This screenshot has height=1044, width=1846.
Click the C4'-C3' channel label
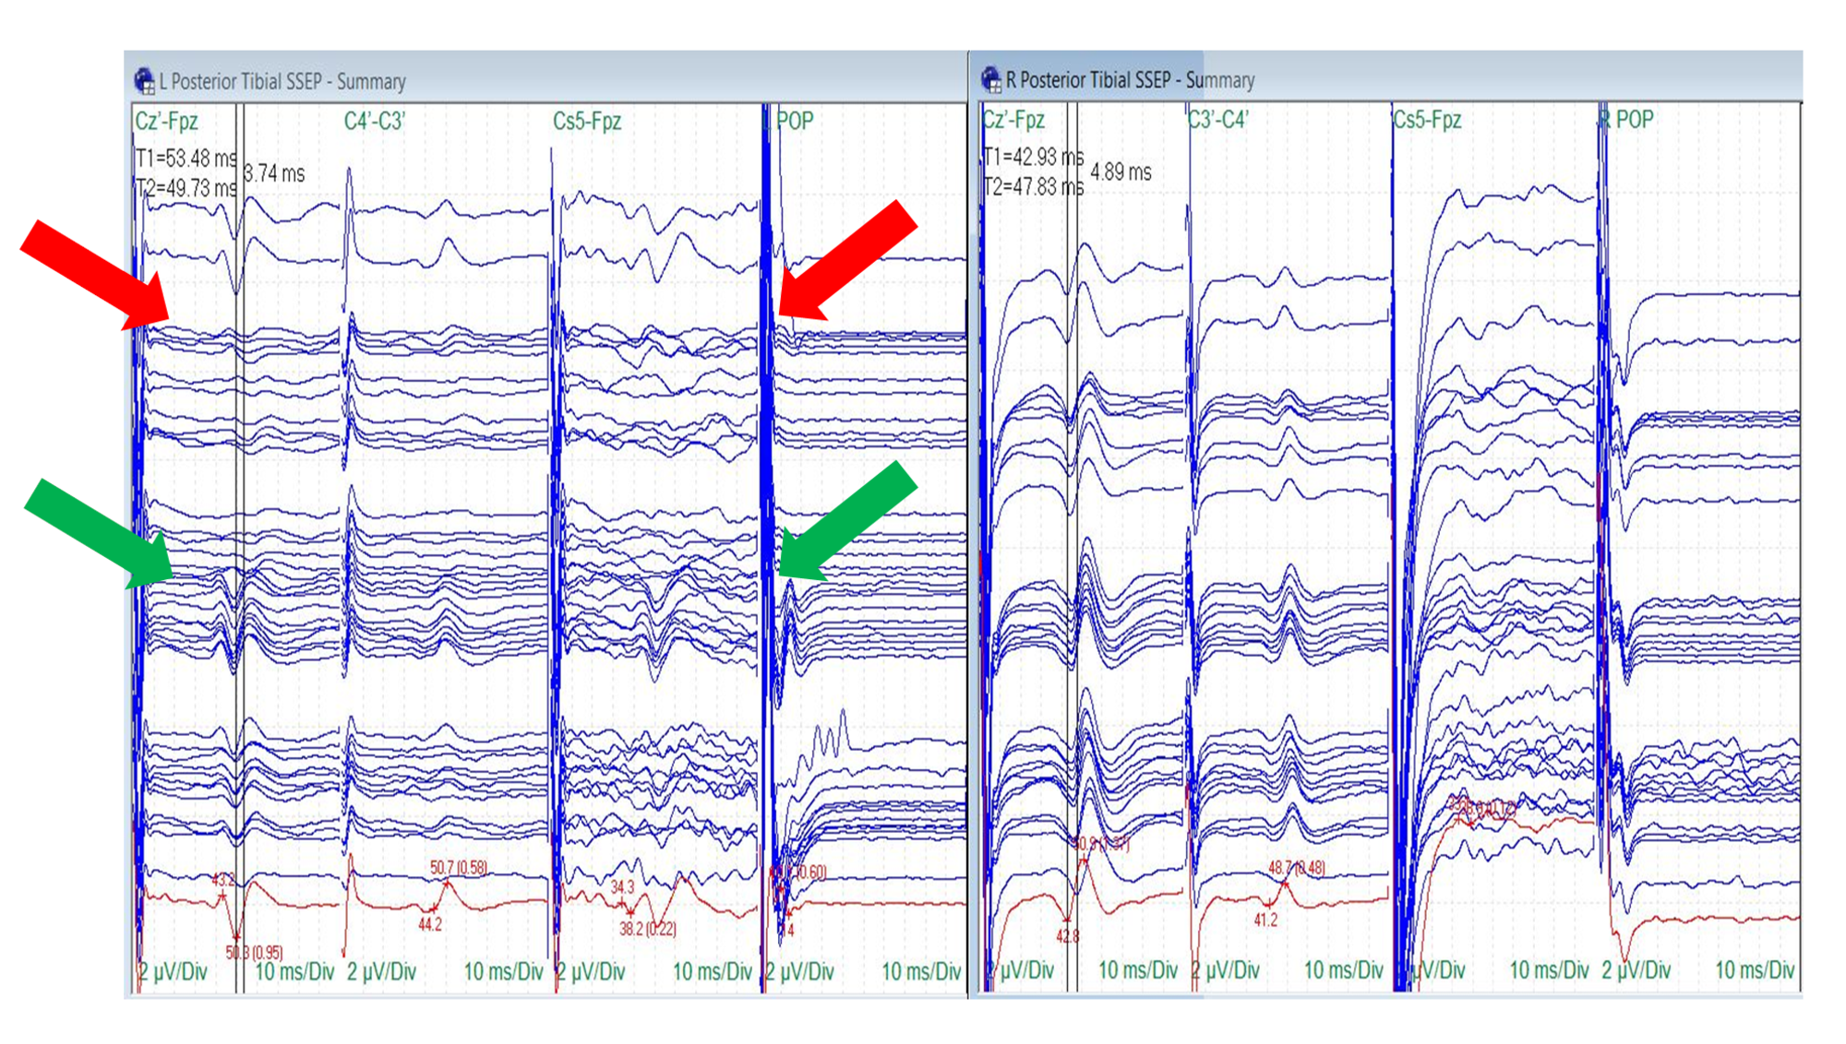click(375, 122)
